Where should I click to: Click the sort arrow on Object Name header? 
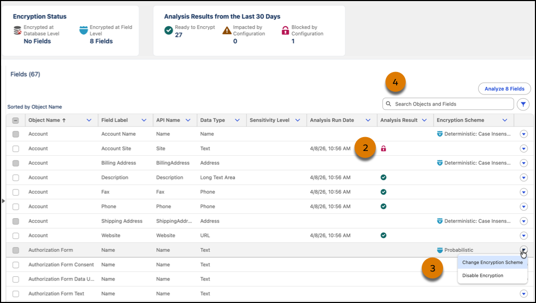[x=64, y=120]
